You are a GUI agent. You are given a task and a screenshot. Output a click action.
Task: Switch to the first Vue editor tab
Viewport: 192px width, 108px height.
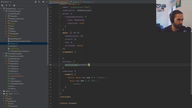(x=59, y=2)
